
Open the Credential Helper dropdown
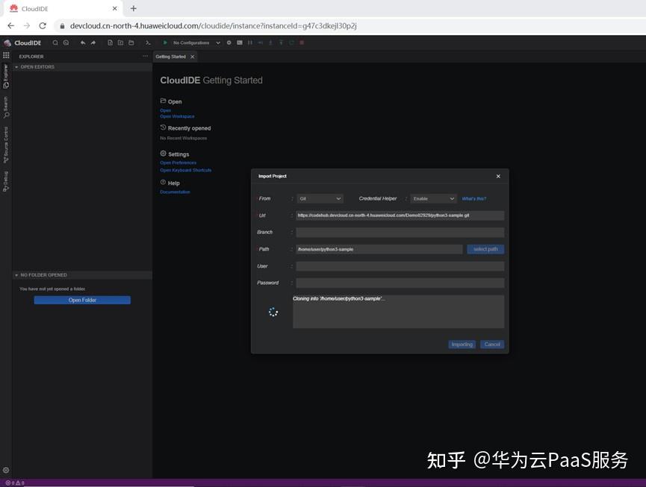pos(432,198)
